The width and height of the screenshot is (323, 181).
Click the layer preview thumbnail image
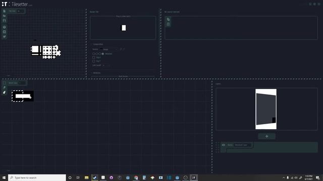click(266, 109)
